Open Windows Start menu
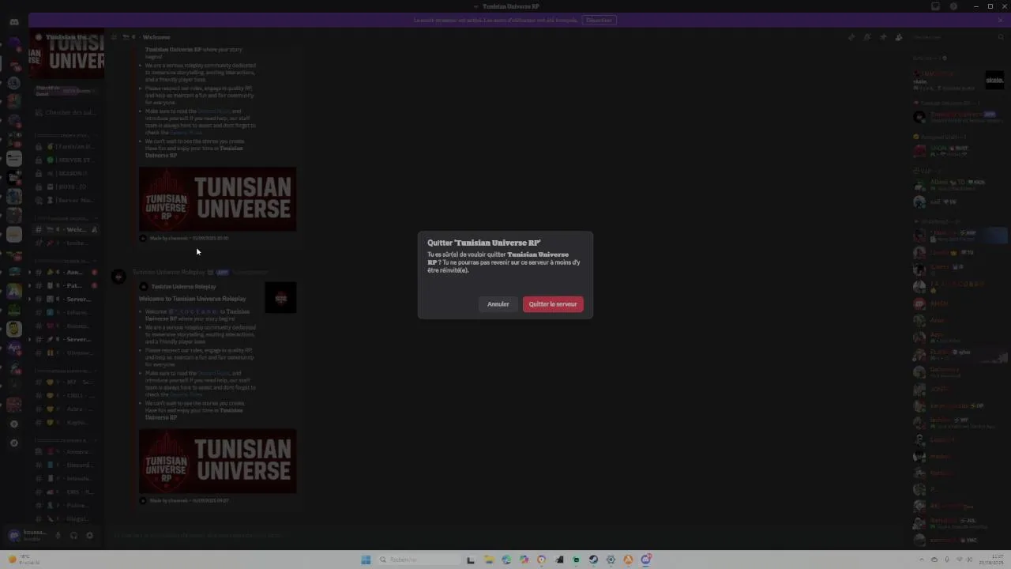The image size is (1011, 569). tap(366, 560)
